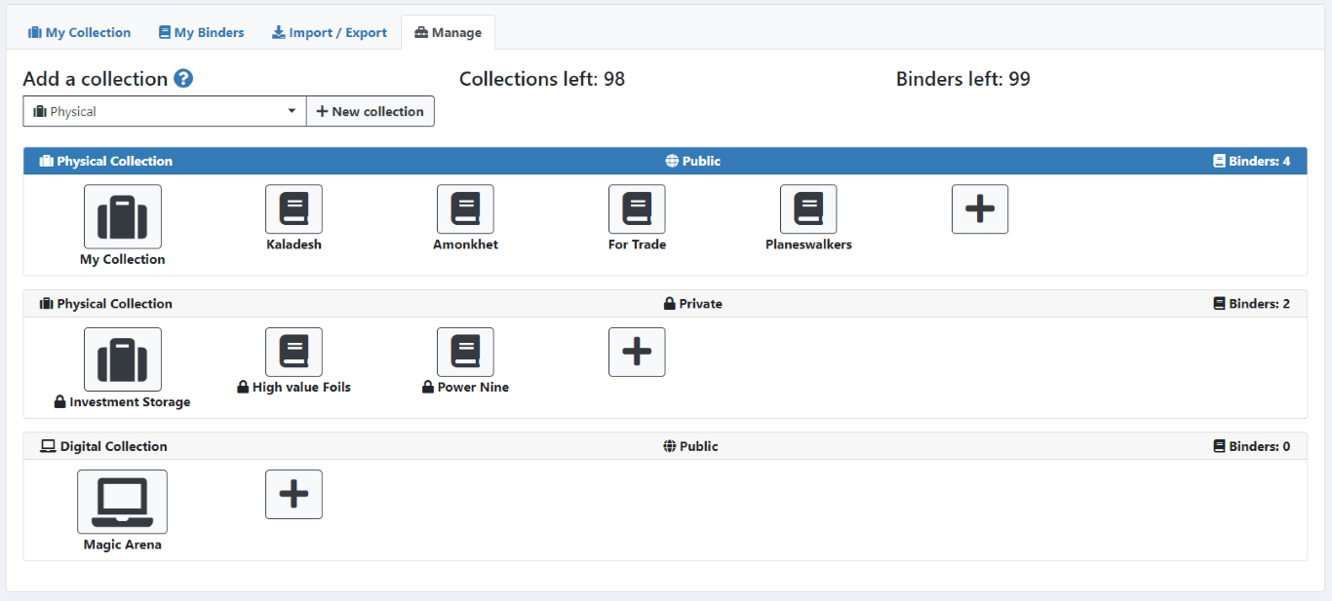1332x601 pixels.
Task: Click the New collection button
Action: 371,111
